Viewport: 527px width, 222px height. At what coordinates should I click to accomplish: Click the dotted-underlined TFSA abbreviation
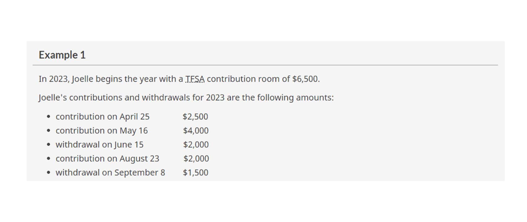195,79
